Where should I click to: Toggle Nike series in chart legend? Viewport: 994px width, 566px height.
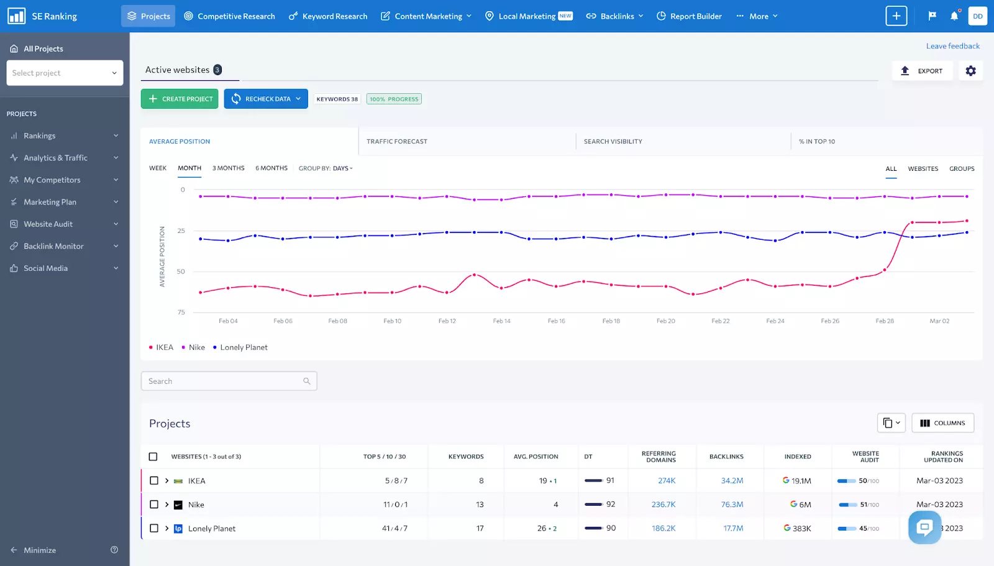[193, 347]
